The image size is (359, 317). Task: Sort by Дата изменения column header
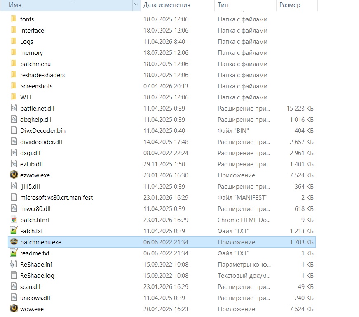[x=167, y=5]
